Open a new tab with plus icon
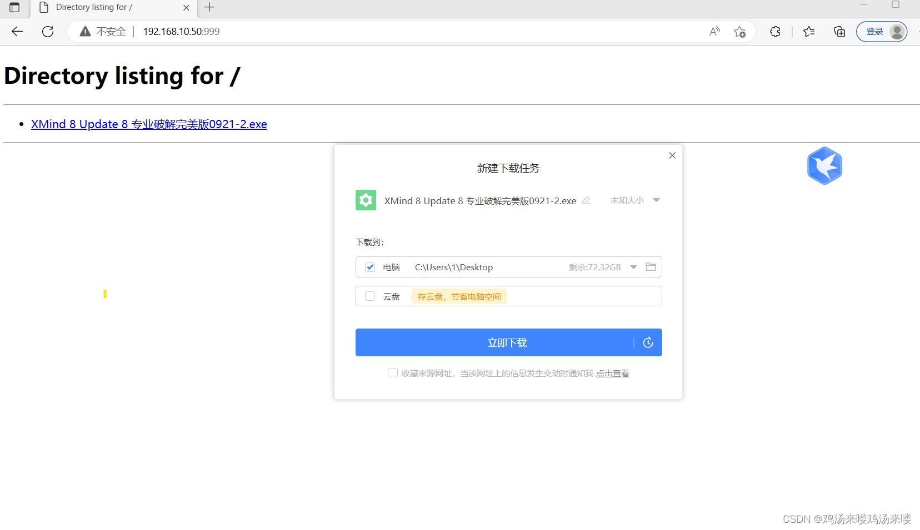920x530 pixels. (209, 7)
